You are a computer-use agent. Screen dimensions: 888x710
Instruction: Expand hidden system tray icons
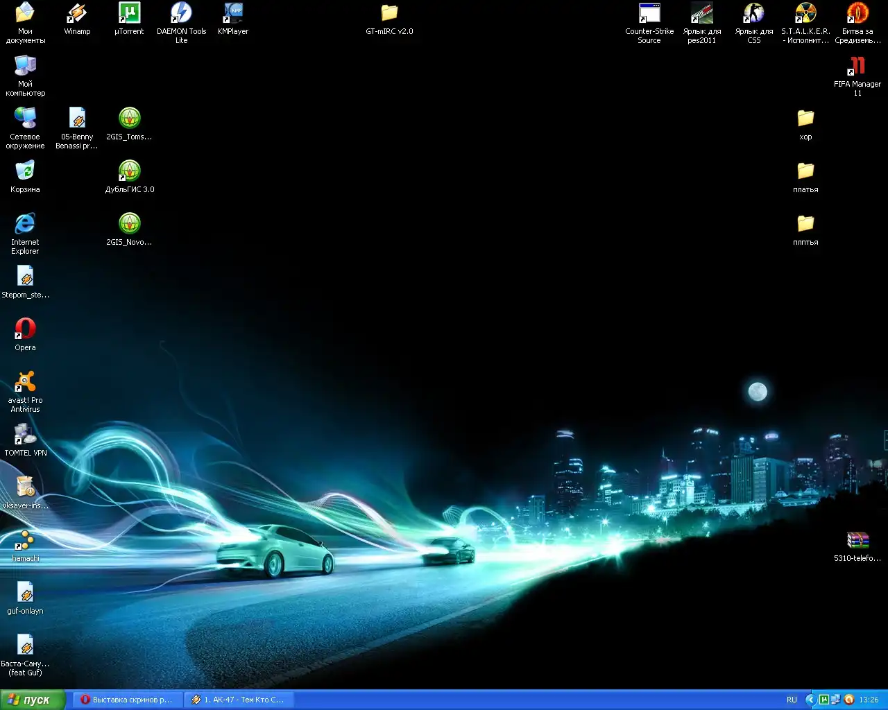point(810,700)
